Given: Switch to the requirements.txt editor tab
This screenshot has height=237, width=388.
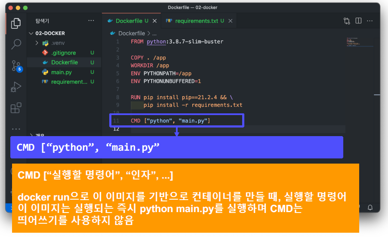Looking at the screenshot, I should (x=199, y=21).
